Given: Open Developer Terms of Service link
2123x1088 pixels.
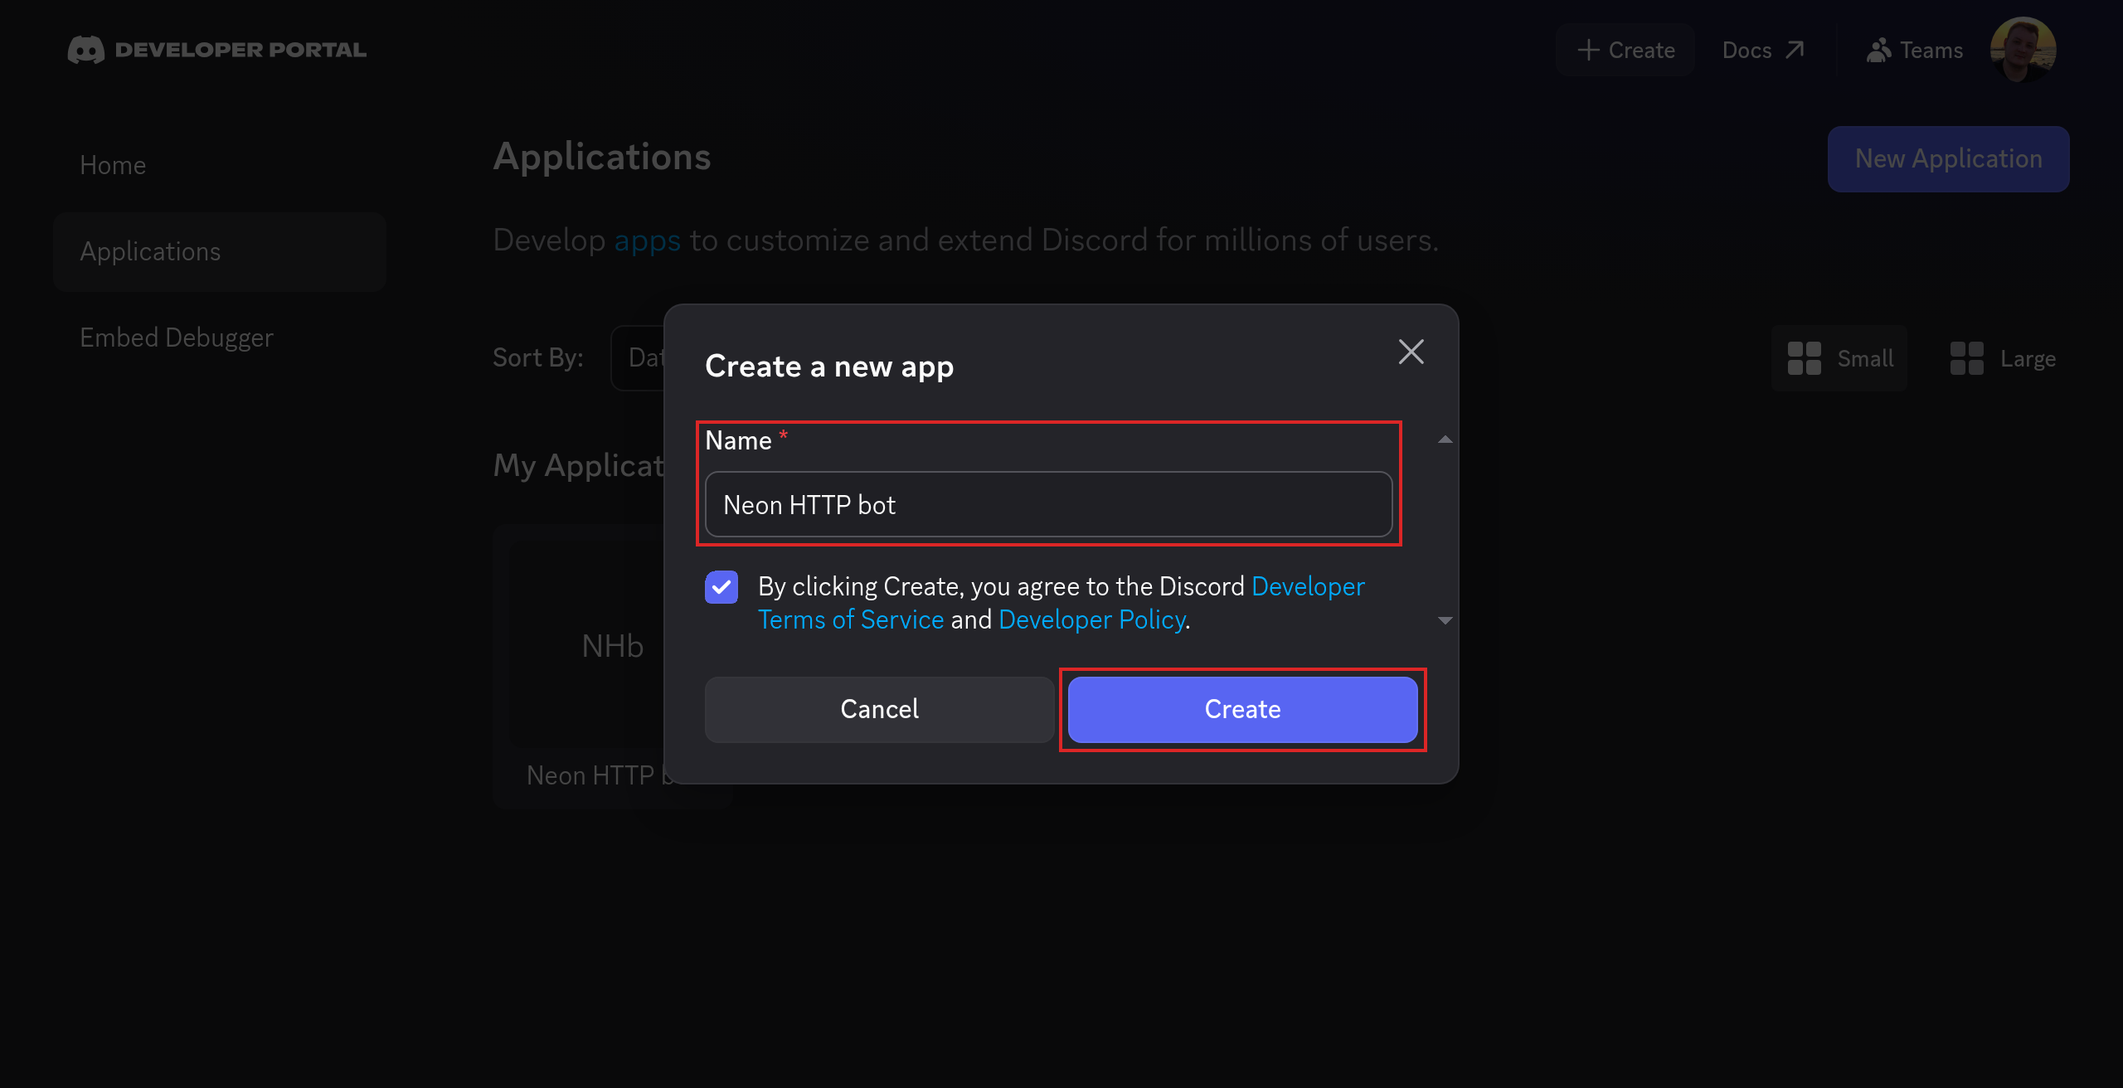Looking at the screenshot, I should pos(851,619).
